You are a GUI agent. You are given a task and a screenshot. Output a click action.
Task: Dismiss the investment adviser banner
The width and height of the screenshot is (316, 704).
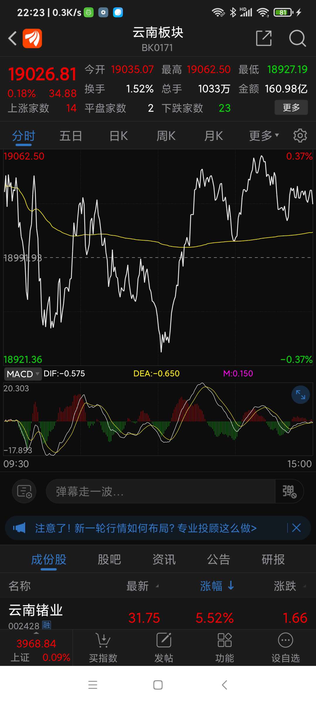[x=296, y=528]
